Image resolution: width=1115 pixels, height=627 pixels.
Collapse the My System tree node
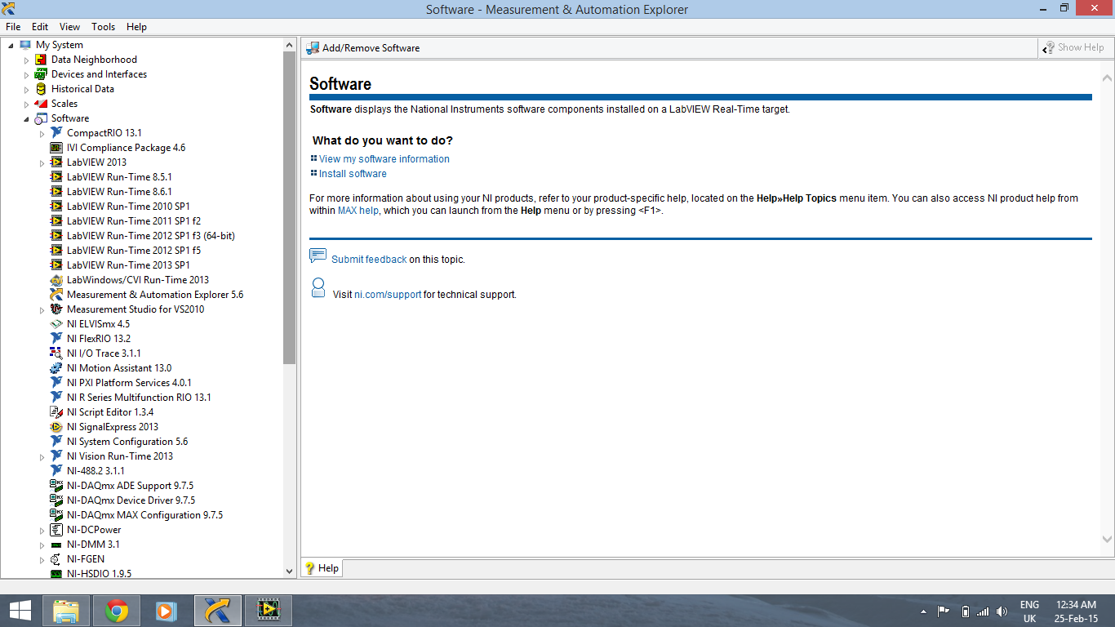coord(11,46)
